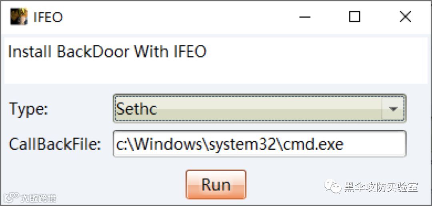This screenshot has height=206, width=432.
Task: Click the blank area below the description text
Action: tap(216, 74)
